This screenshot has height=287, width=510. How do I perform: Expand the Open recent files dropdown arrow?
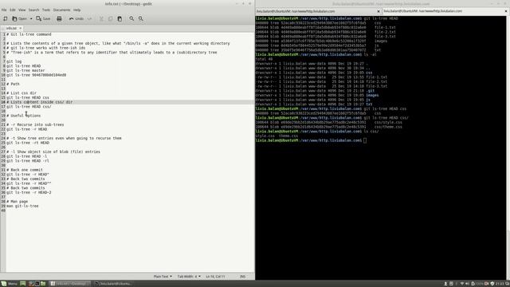31,19
